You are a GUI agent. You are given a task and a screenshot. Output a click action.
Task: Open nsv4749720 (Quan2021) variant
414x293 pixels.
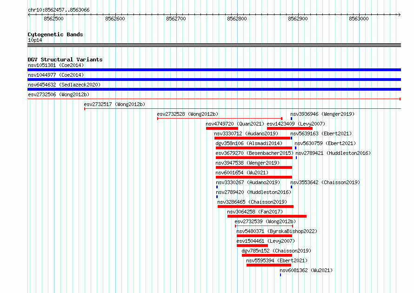pos(235,124)
